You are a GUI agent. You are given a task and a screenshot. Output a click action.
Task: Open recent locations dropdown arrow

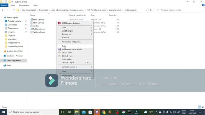tap(11, 10)
